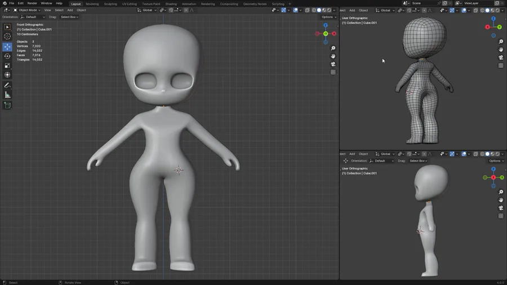Switch main viewport to rendered shading

click(x=329, y=10)
